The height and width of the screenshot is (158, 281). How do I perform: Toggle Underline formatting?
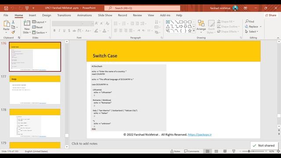64,31
